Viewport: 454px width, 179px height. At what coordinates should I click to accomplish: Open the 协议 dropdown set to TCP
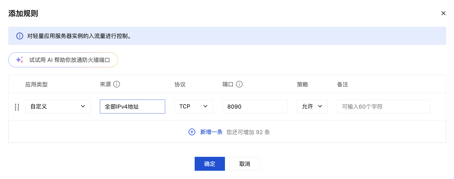pyautogui.click(x=194, y=107)
